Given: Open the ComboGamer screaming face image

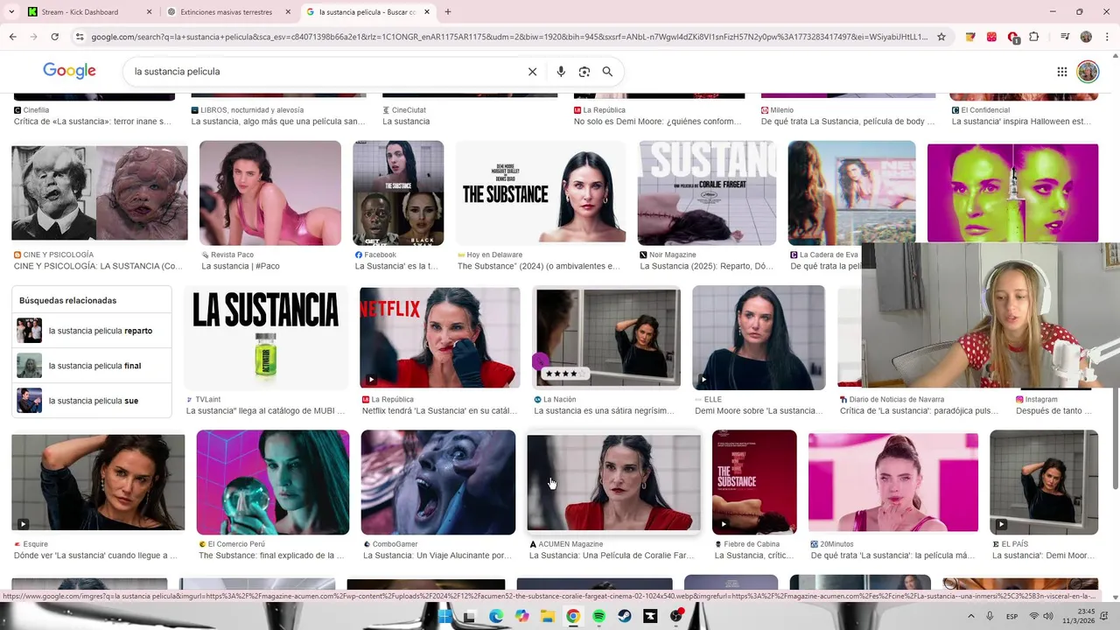Looking at the screenshot, I should point(438,482).
